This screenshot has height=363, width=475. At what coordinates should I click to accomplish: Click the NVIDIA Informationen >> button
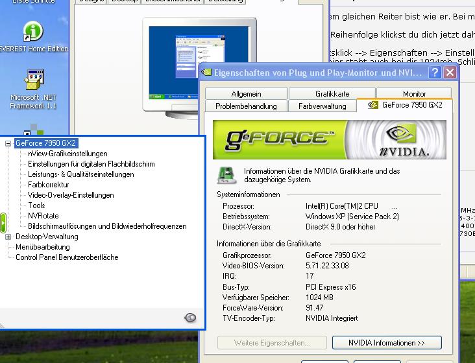(387, 343)
